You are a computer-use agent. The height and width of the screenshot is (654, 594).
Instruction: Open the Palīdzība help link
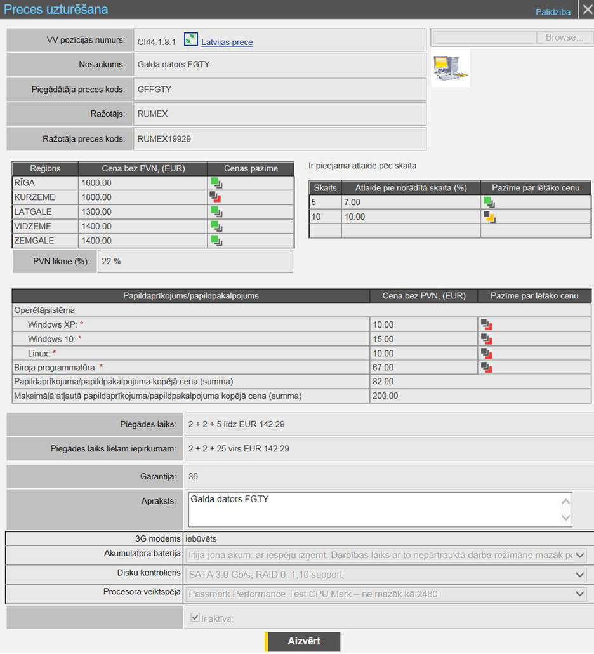coord(553,11)
